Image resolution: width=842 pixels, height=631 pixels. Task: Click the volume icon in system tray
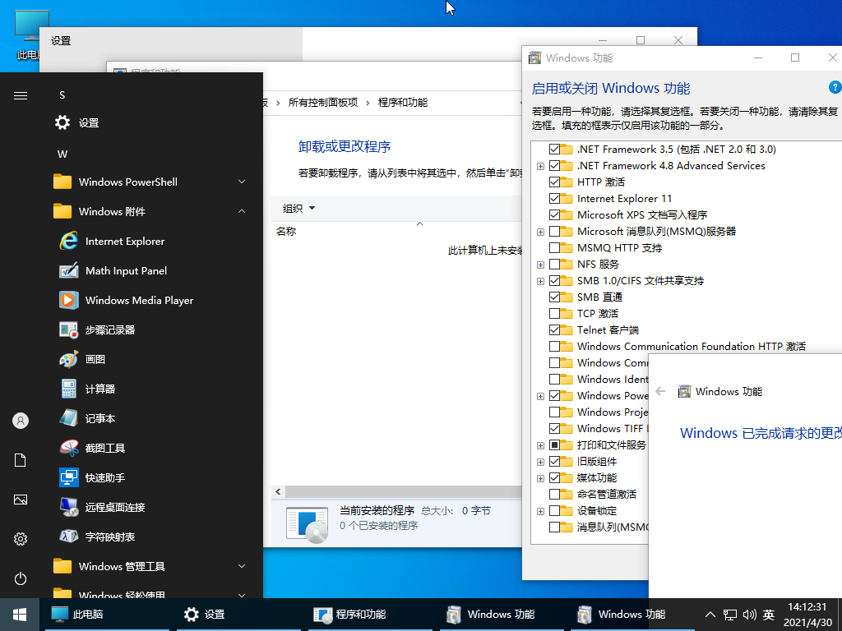coord(749,615)
